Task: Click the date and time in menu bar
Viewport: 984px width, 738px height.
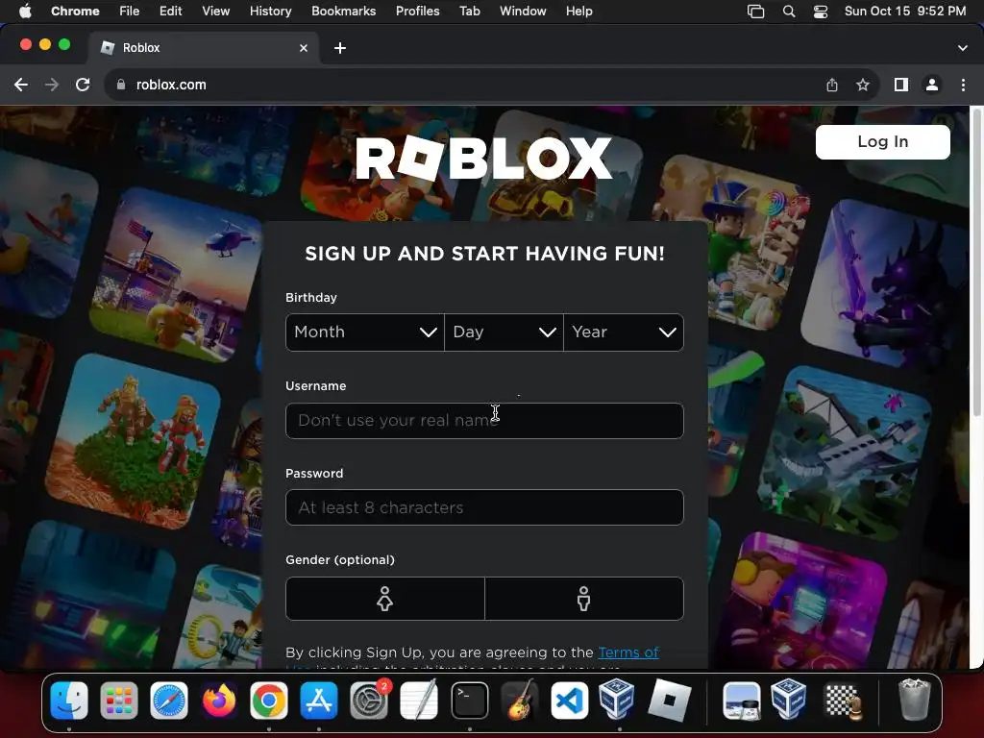Action: pos(905,12)
